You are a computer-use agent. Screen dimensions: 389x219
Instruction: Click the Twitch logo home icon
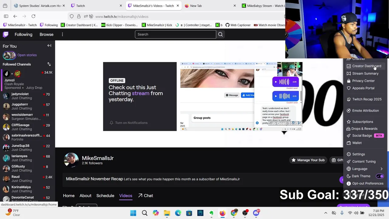point(5,34)
